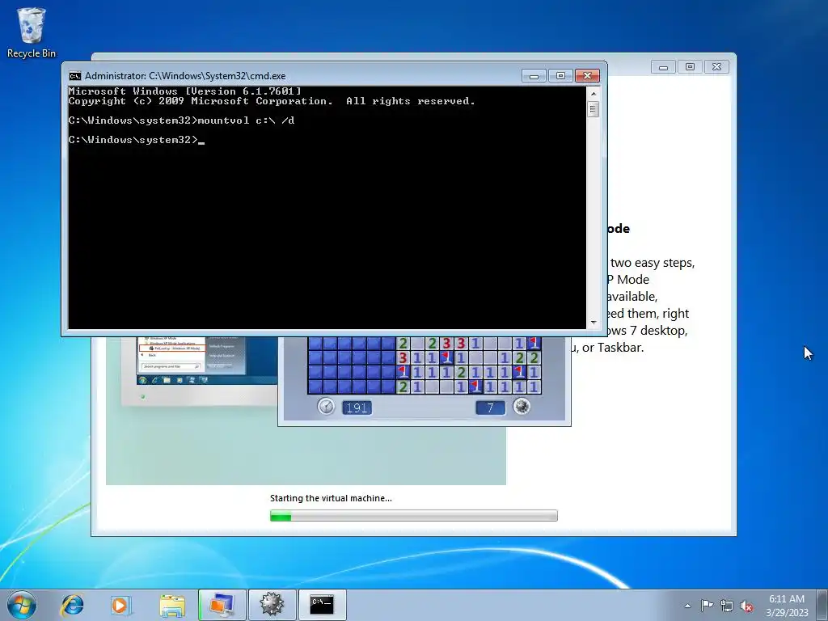Click the Minesweeper timer value 191
This screenshot has height=621, width=828.
point(357,408)
